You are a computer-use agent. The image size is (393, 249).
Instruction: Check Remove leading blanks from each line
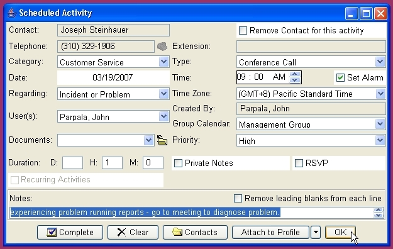(238, 198)
